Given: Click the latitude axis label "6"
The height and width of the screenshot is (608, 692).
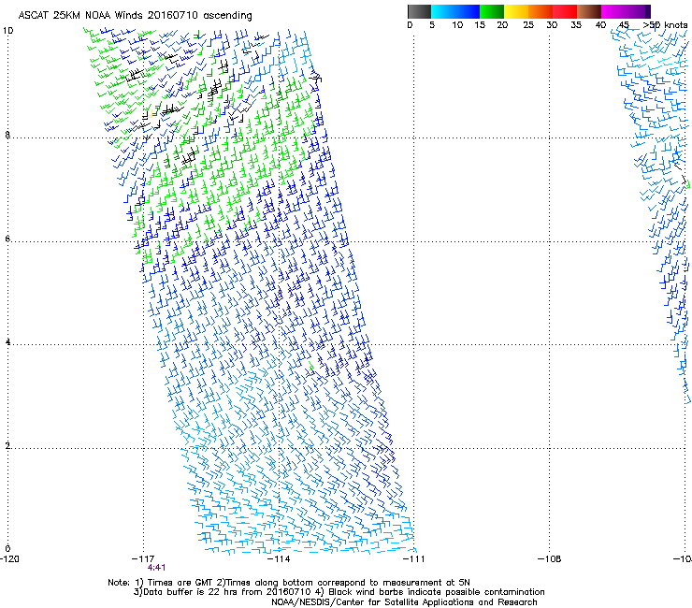Looking at the screenshot, I should [7, 239].
